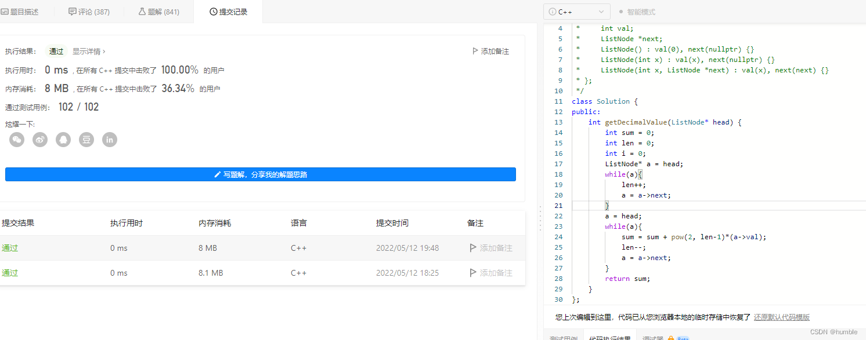Click the flag icon beside 添加备注 at top
The image size is (866, 340).
[x=475, y=52]
